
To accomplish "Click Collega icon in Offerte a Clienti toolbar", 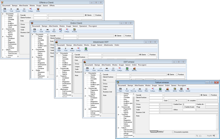I will [x=31, y=10].
